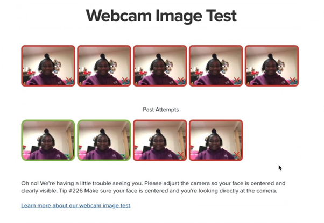Image resolution: width=324 pixels, height=223 pixels.
Task: Select the last past attempt thumbnail
Action: click(x=216, y=140)
